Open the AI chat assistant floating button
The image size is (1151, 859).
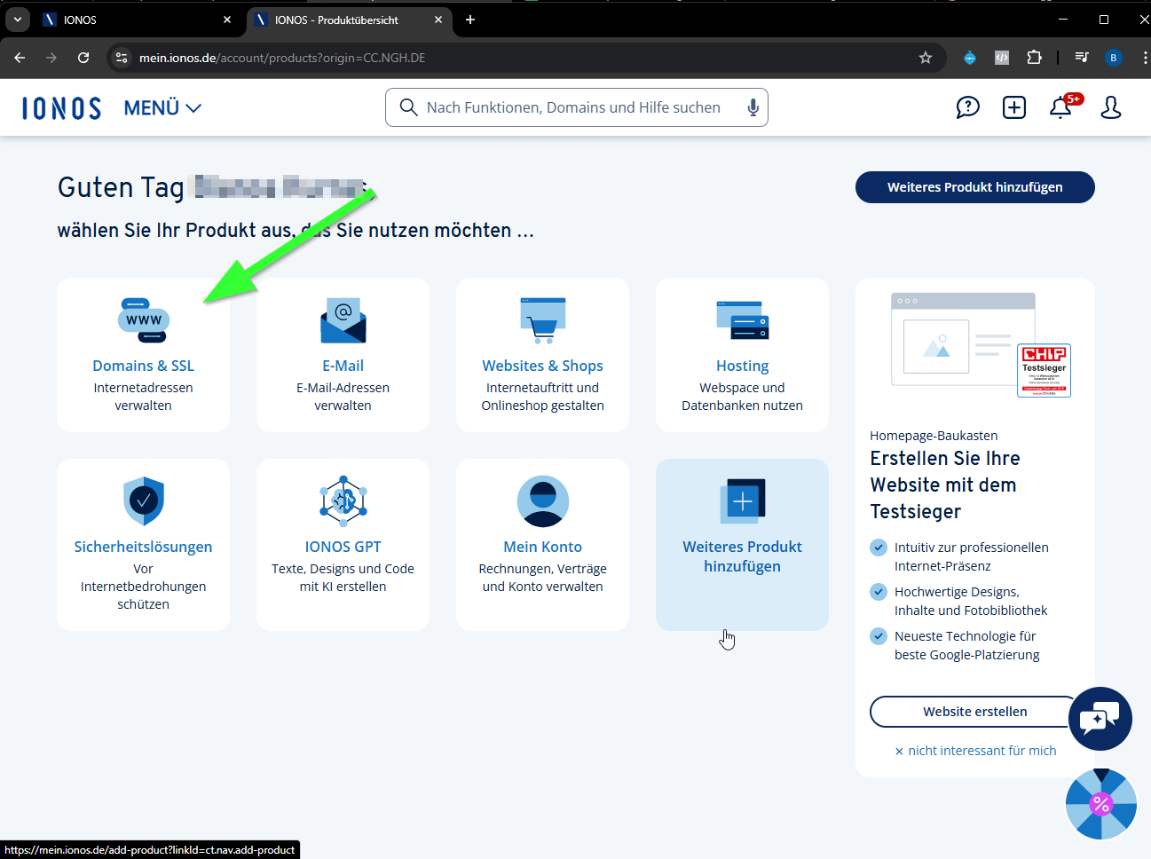(x=1100, y=719)
